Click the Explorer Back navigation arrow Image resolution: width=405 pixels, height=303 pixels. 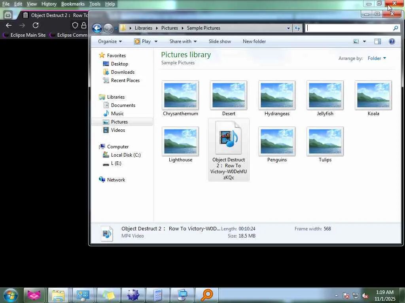(97, 28)
